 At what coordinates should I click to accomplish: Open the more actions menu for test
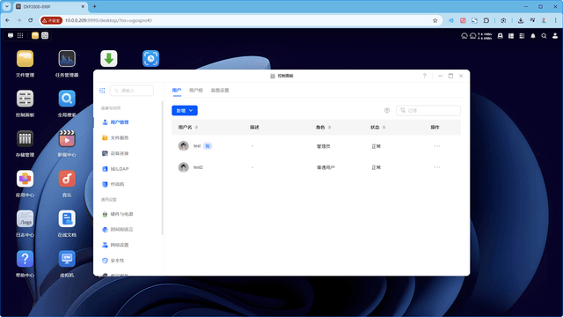pos(437,146)
